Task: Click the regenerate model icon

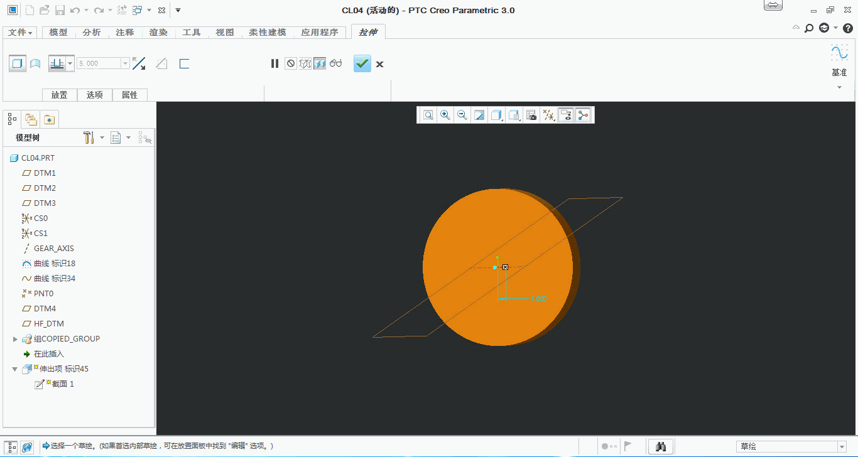Action: [x=122, y=10]
